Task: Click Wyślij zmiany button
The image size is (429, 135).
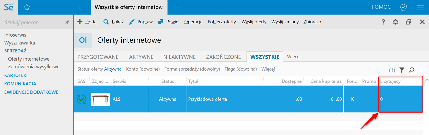Action: tap(285, 22)
